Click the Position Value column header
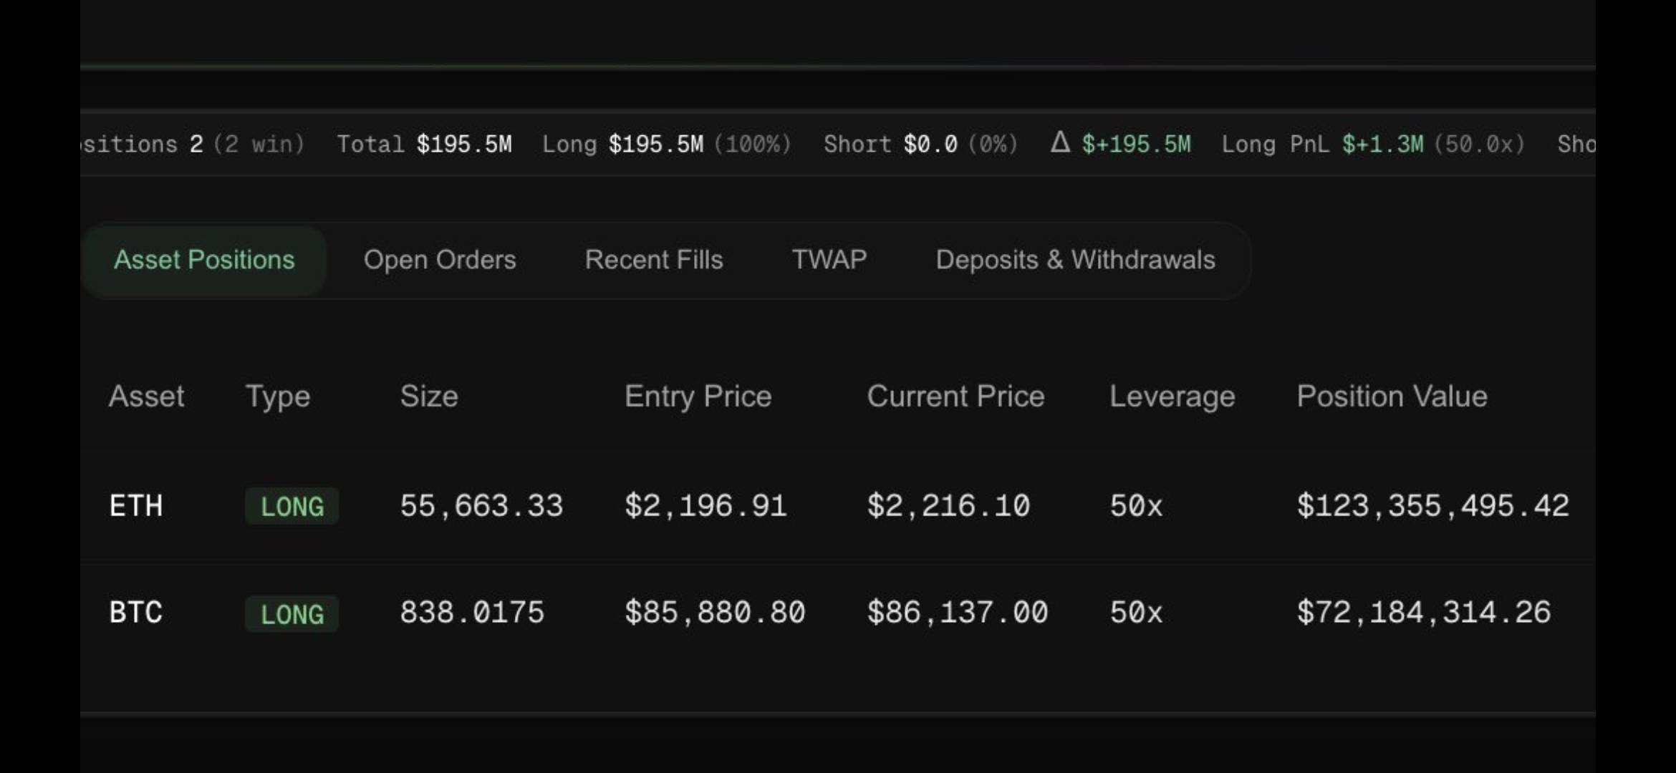 click(1392, 397)
